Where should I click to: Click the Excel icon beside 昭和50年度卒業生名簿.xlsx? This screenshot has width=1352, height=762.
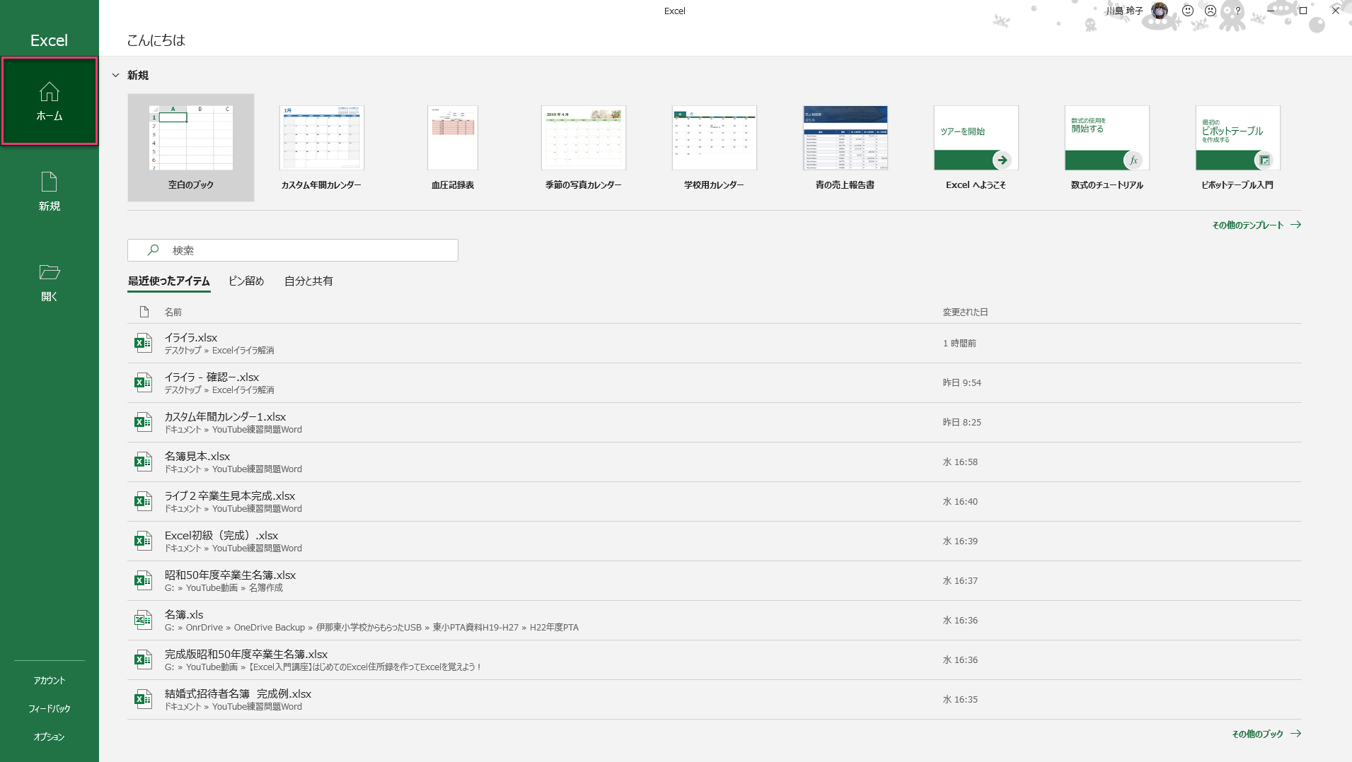coord(144,581)
